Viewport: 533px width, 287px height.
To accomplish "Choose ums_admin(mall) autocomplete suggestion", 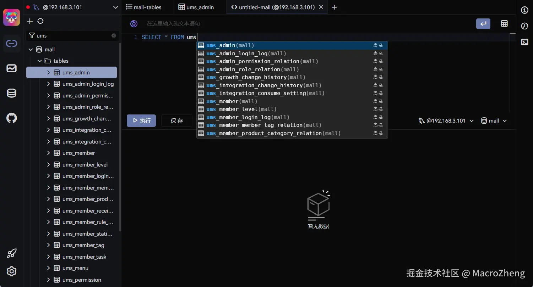I will coord(292,45).
